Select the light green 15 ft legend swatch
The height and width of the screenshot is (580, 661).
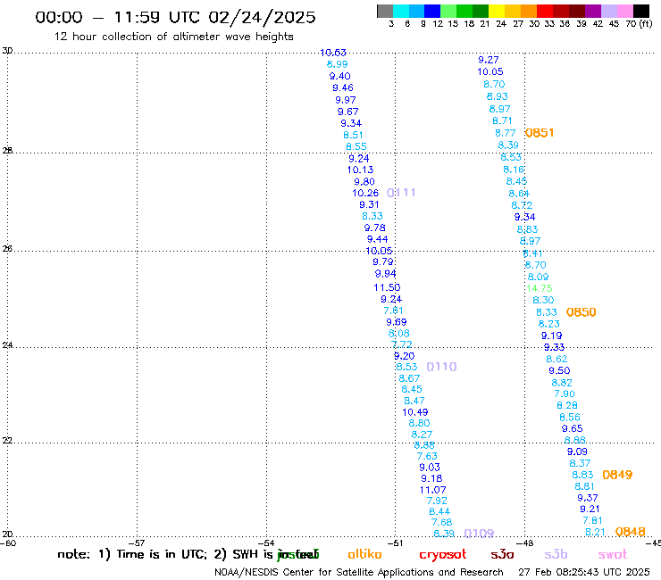coord(448,11)
